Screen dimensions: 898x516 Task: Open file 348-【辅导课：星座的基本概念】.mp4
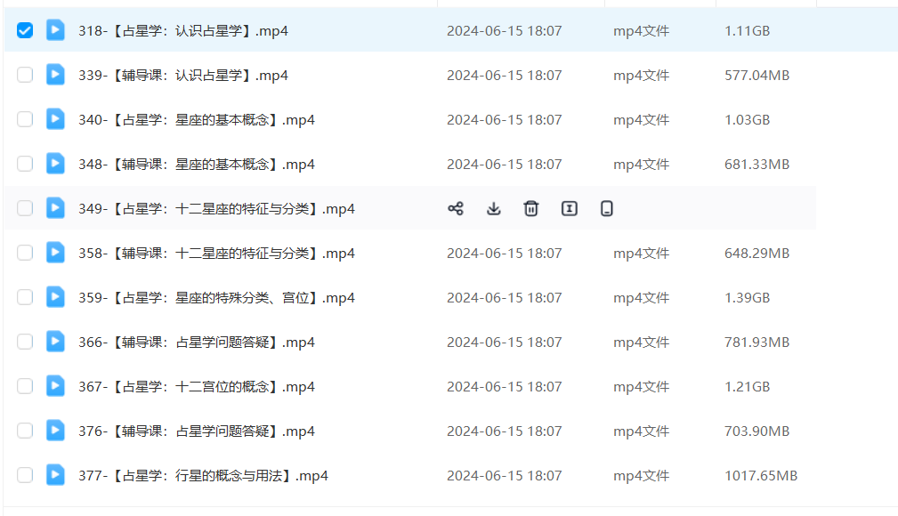click(x=197, y=165)
